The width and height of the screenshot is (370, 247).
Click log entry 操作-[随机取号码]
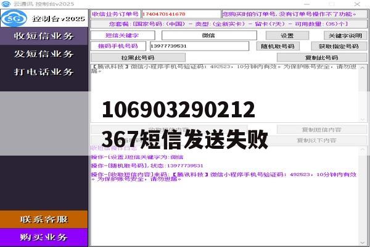click(147, 165)
